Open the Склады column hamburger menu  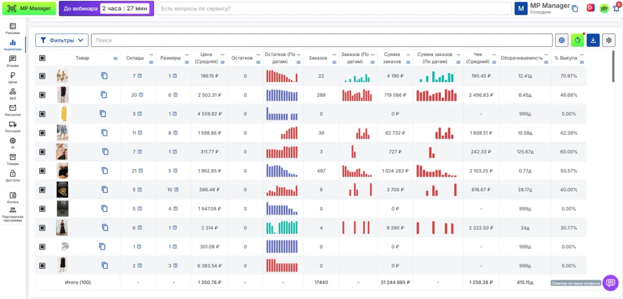(x=151, y=62)
